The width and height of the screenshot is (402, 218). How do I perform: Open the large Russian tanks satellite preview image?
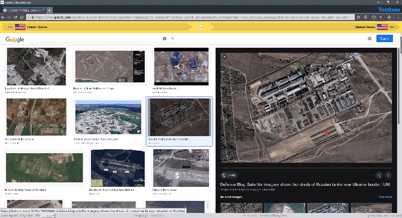click(x=306, y=107)
